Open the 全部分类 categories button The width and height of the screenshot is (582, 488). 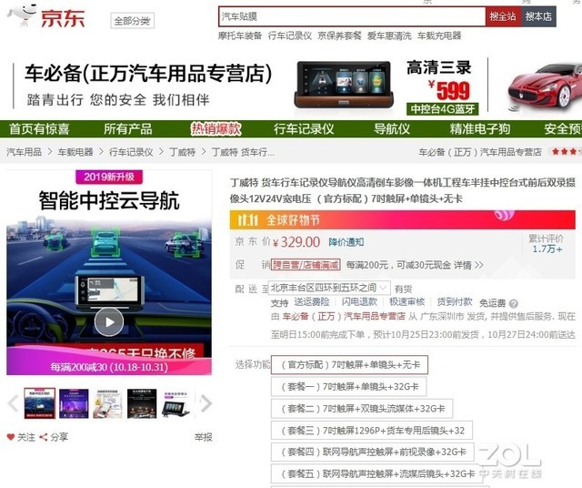click(132, 20)
